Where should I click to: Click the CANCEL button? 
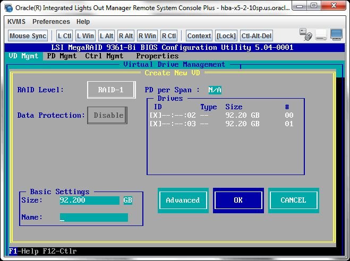coord(294,201)
